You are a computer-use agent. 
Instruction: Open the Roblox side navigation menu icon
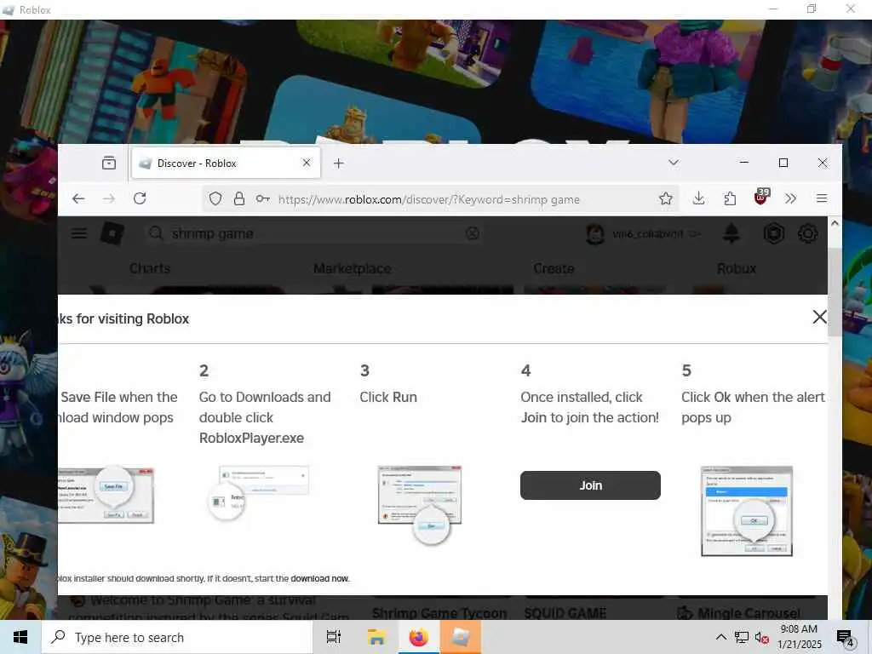click(79, 233)
